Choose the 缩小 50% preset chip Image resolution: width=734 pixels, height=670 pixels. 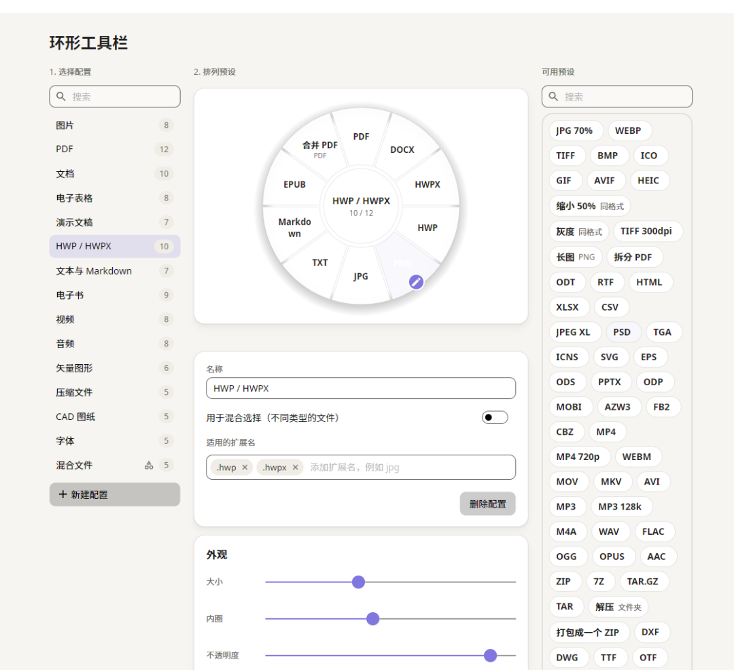(x=590, y=206)
